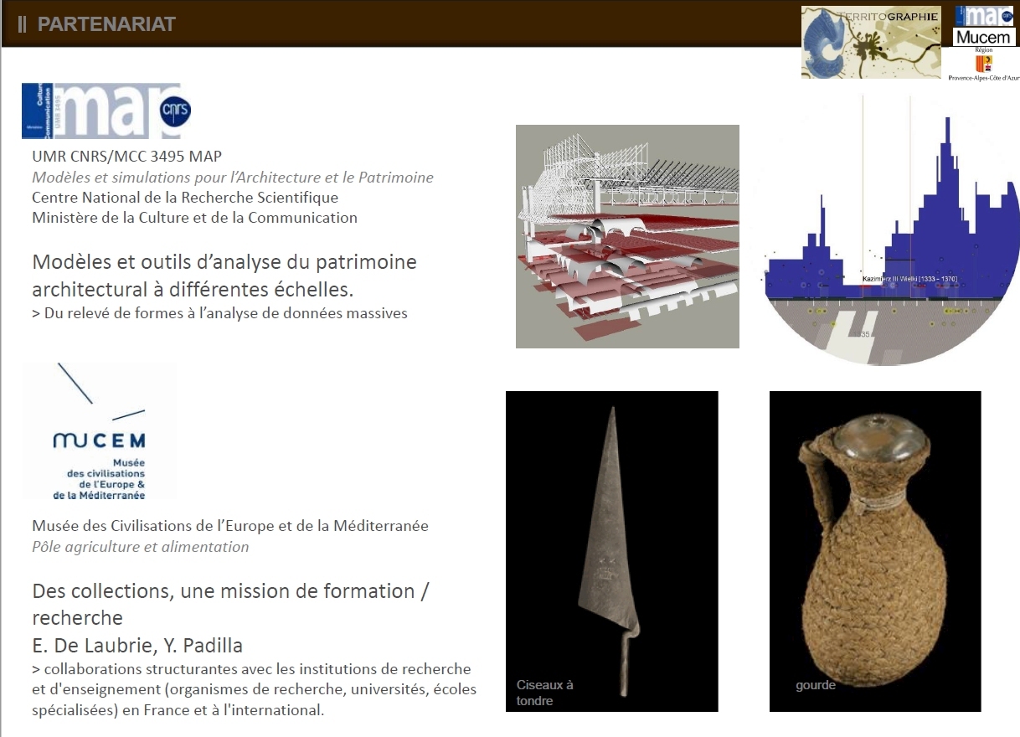This screenshot has width=1020, height=737.
Task: Click 'Pôle agriculture et alimentation'
Action: (141, 547)
